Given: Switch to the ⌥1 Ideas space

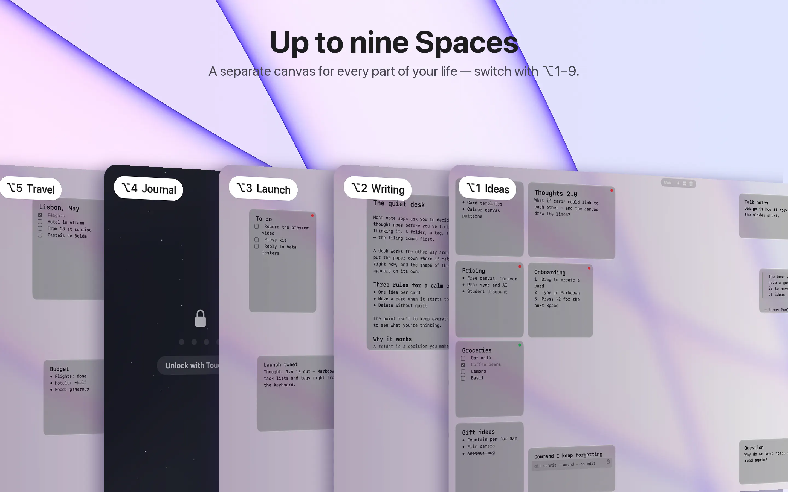Looking at the screenshot, I should click(x=488, y=188).
